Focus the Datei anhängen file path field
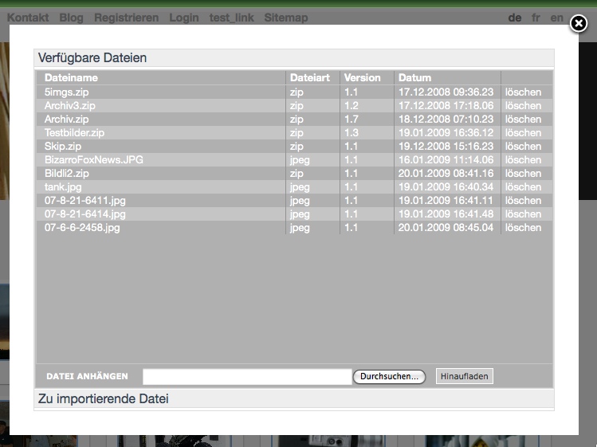This screenshot has height=447, width=597. point(246,376)
